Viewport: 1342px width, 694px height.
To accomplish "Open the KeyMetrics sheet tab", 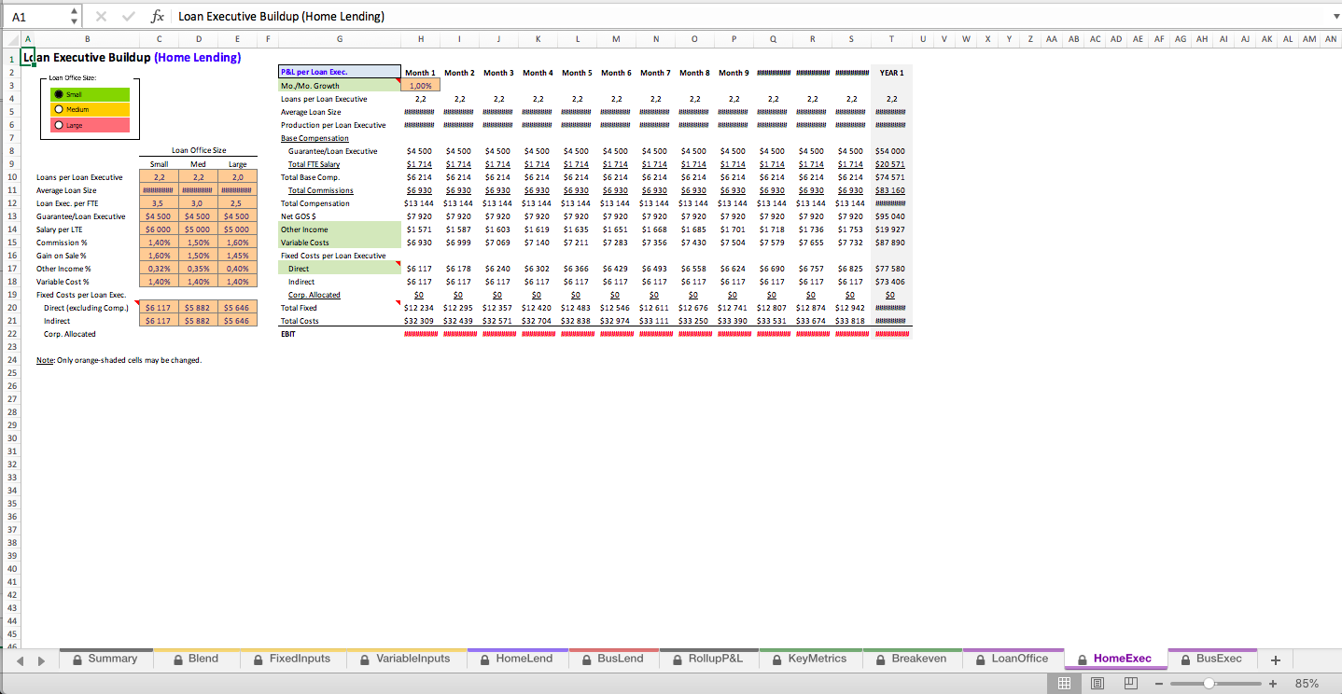I will [809, 659].
